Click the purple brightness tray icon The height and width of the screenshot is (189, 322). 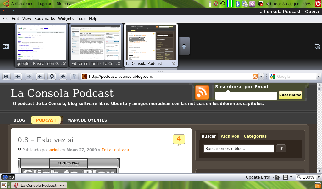(x=252, y=4)
